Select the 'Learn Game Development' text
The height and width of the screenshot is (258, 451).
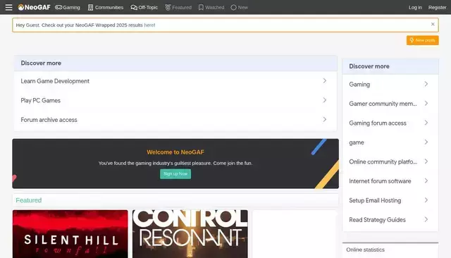pos(55,81)
